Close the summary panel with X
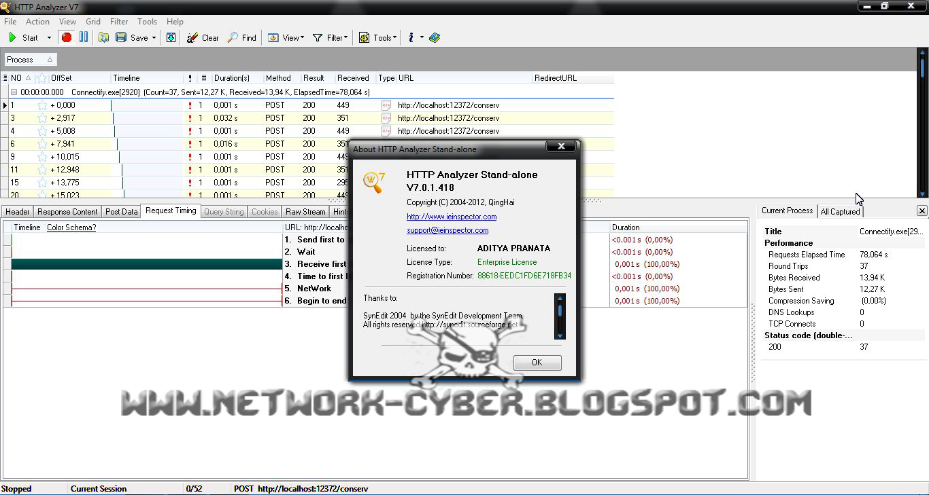This screenshot has height=495, width=929. (922, 211)
